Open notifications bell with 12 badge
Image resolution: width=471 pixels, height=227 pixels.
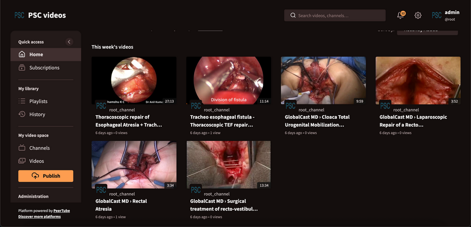click(401, 15)
